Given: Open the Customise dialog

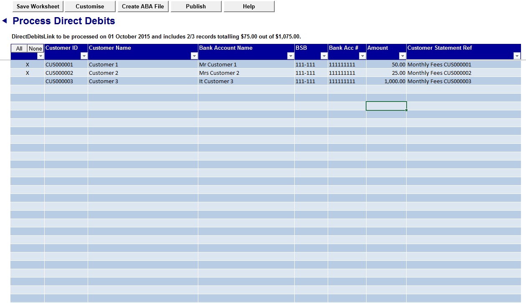Looking at the screenshot, I should tap(90, 6).
